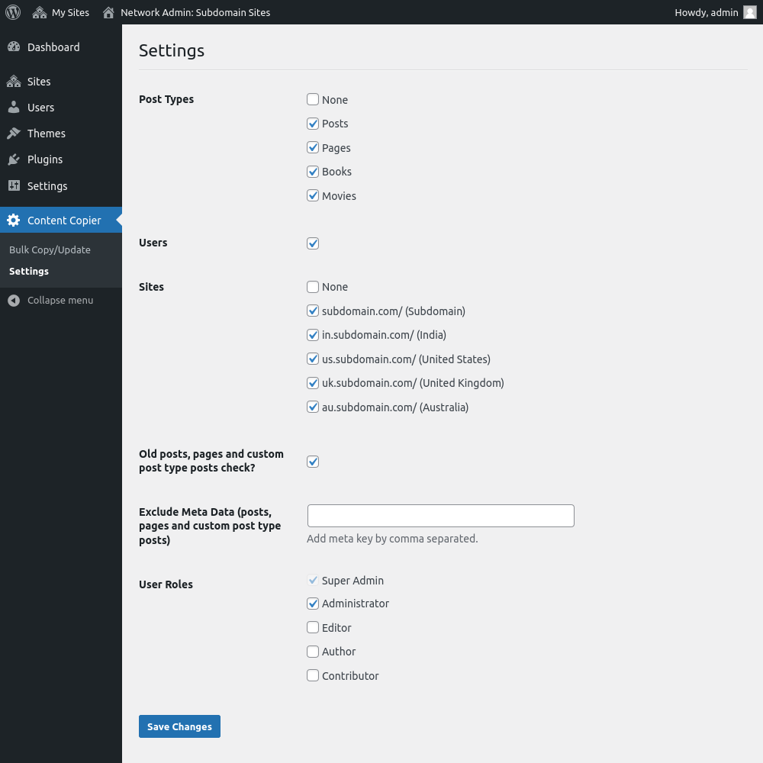763x763 pixels.
Task: Open Network Admin: Subdomain Sites link
Action: click(195, 12)
